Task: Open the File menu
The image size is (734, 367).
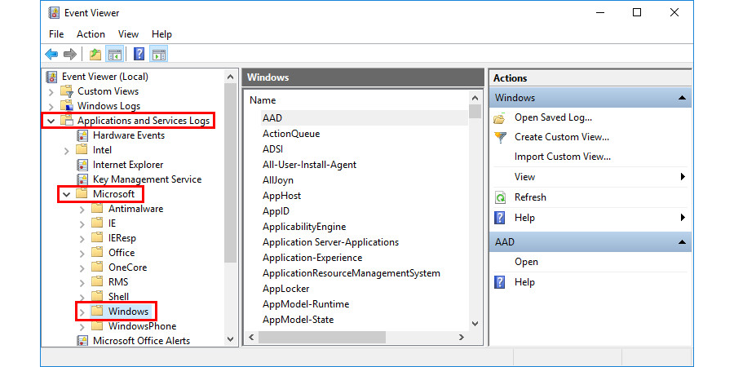Action: [x=56, y=34]
